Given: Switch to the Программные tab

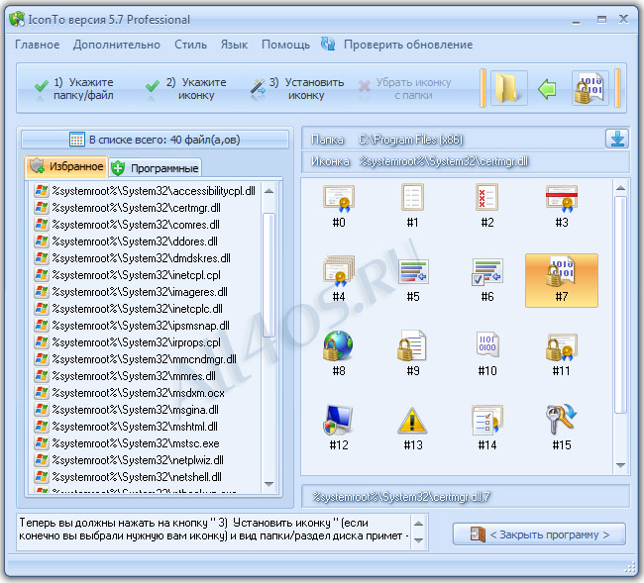Looking at the screenshot, I should point(156,168).
